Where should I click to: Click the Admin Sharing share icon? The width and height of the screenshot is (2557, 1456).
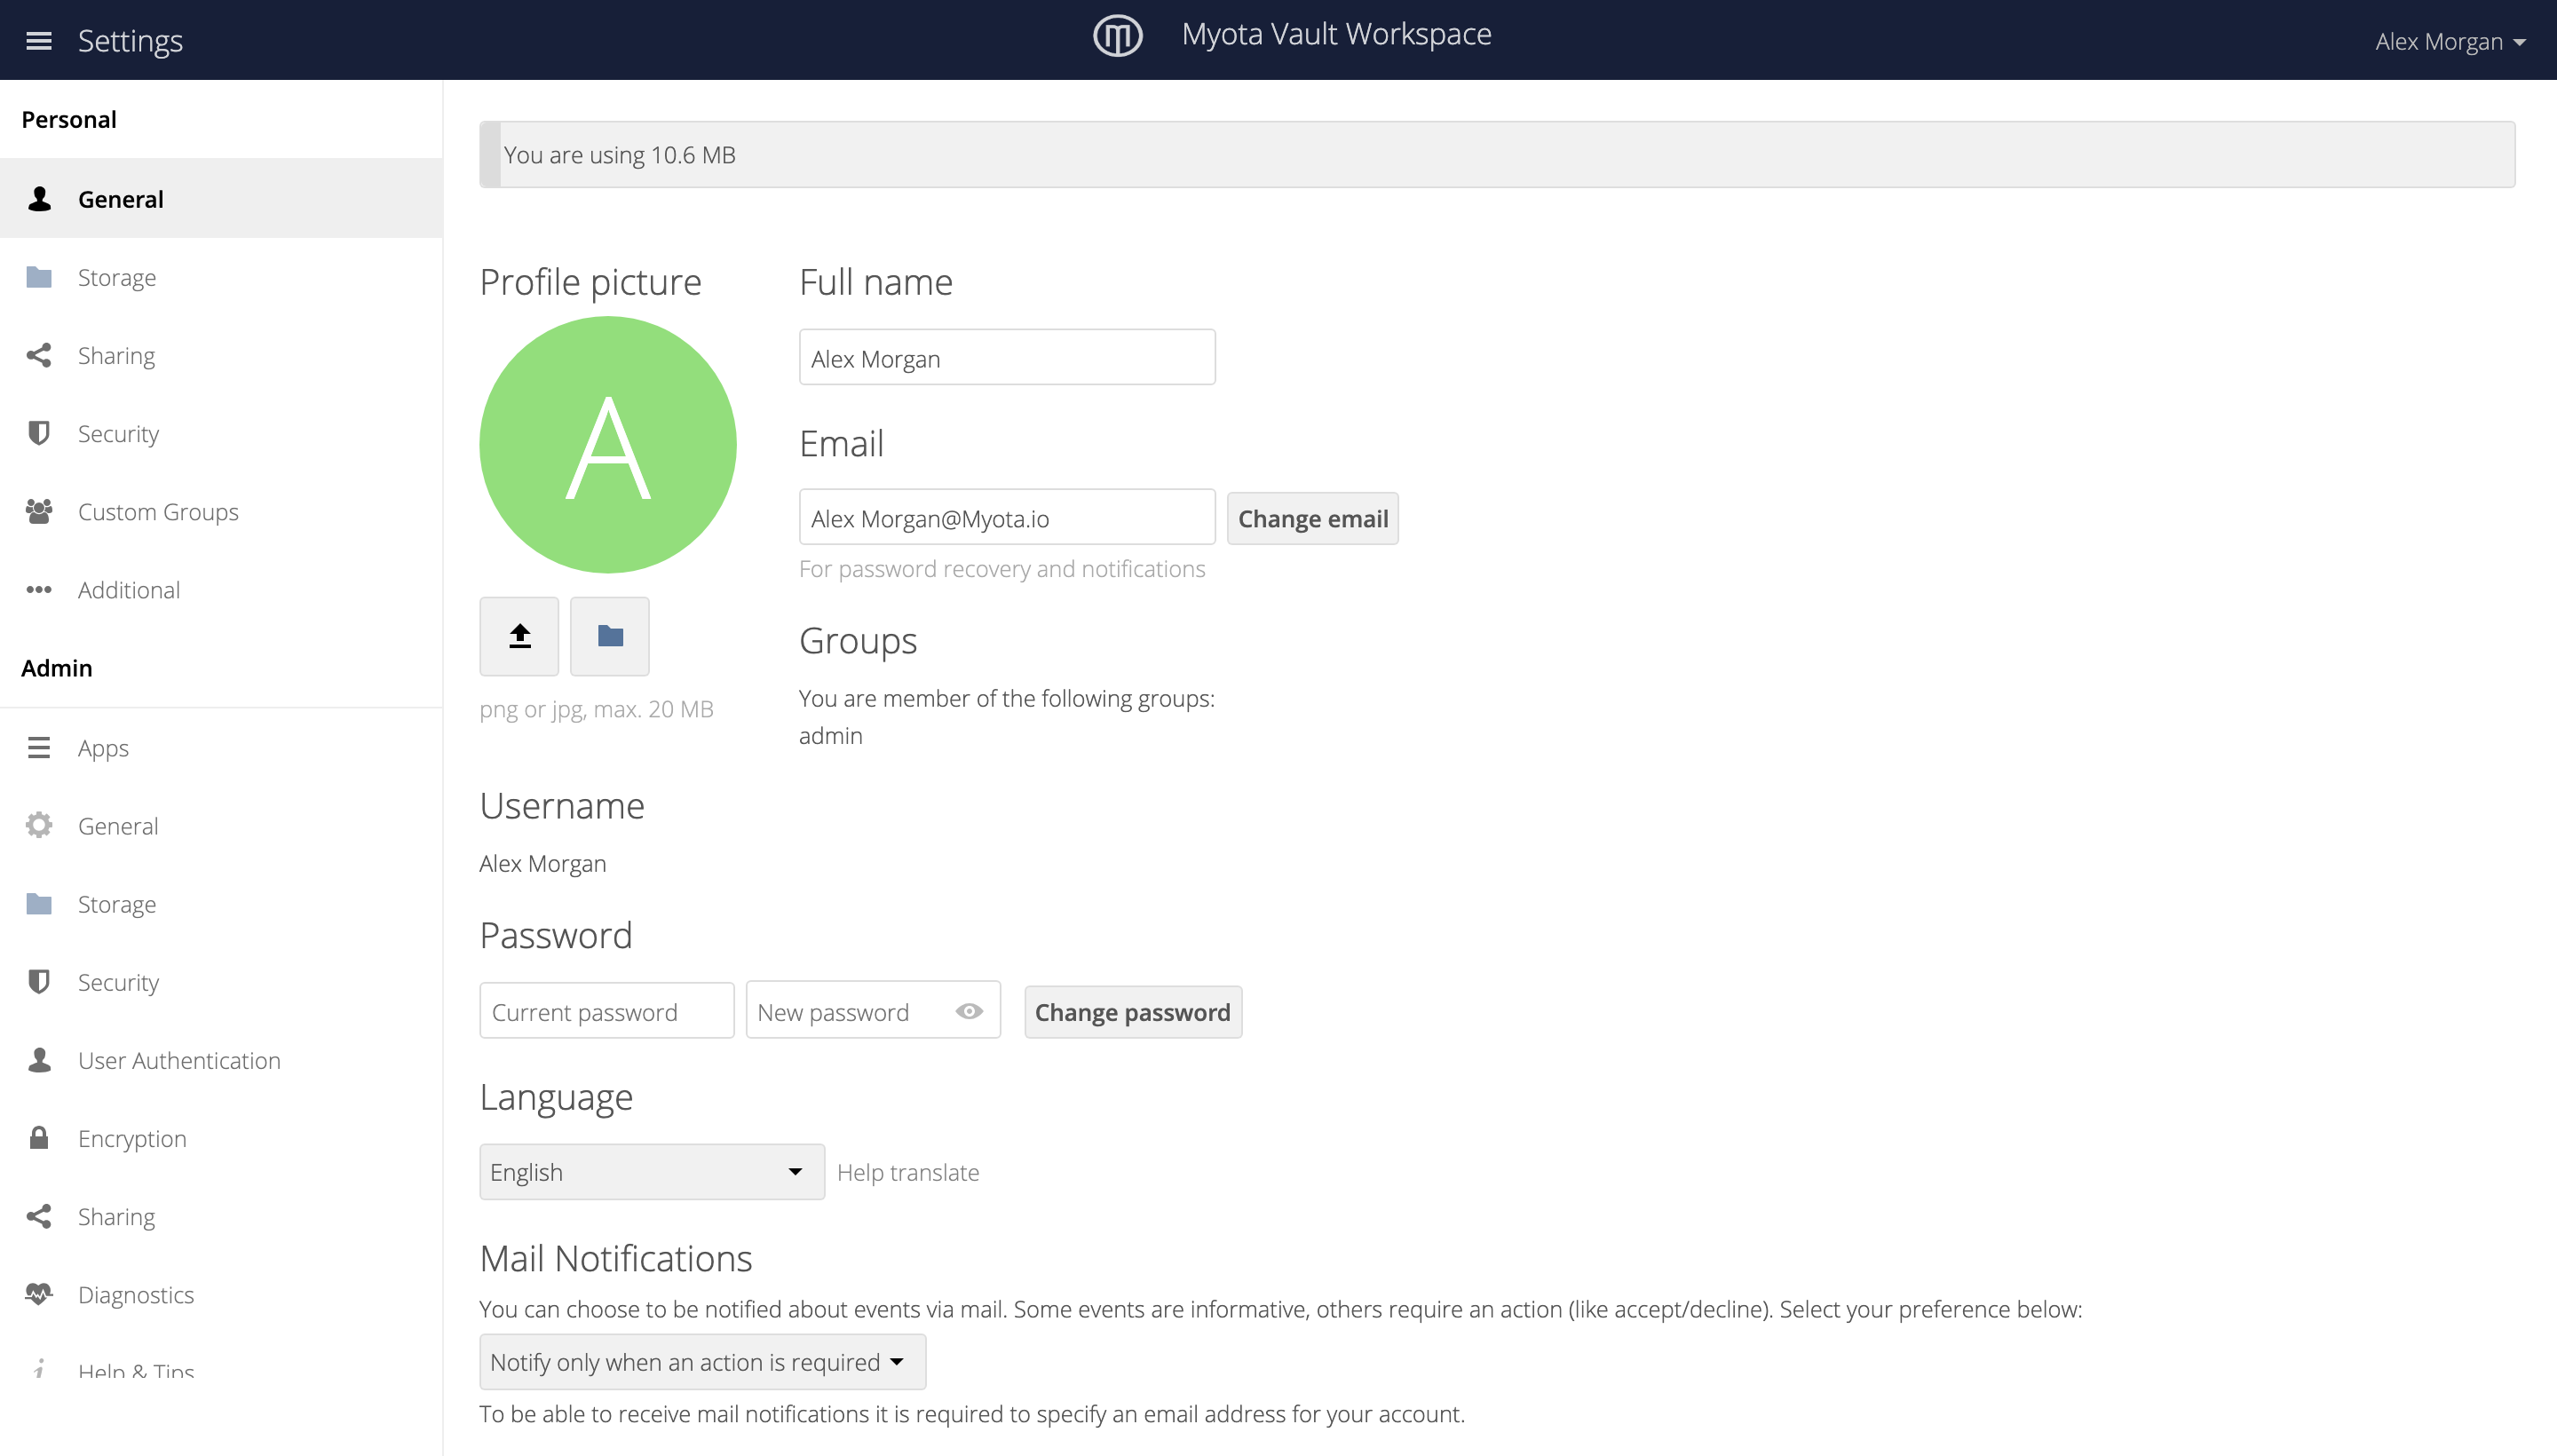point(39,1215)
